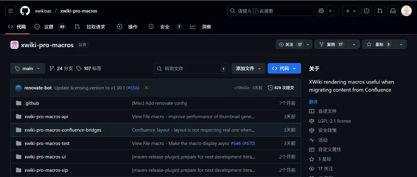Open Confluence_layout commit message

pyautogui.click(x=194, y=130)
